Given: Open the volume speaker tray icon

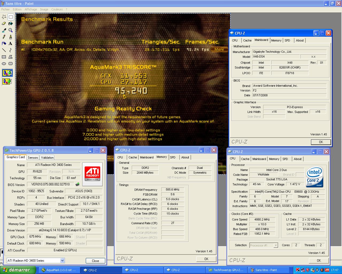Looking at the screenshot, I should tap(322, 270).
